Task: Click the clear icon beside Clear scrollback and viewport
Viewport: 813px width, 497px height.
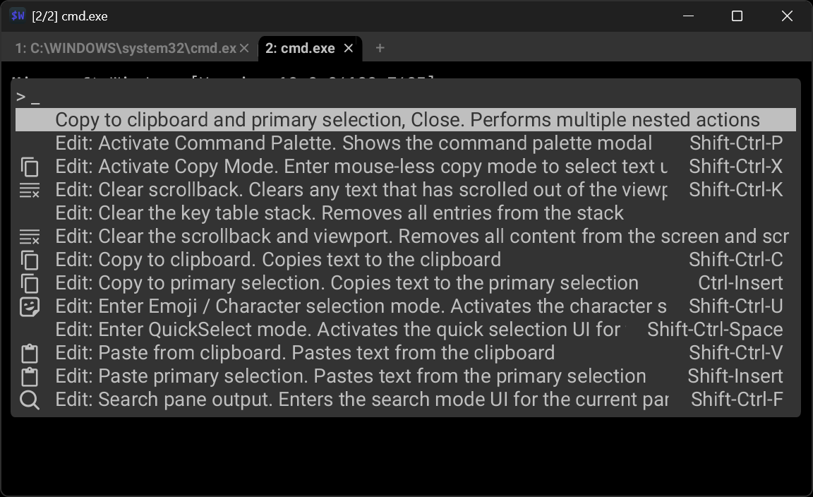Action: (29, 237)
